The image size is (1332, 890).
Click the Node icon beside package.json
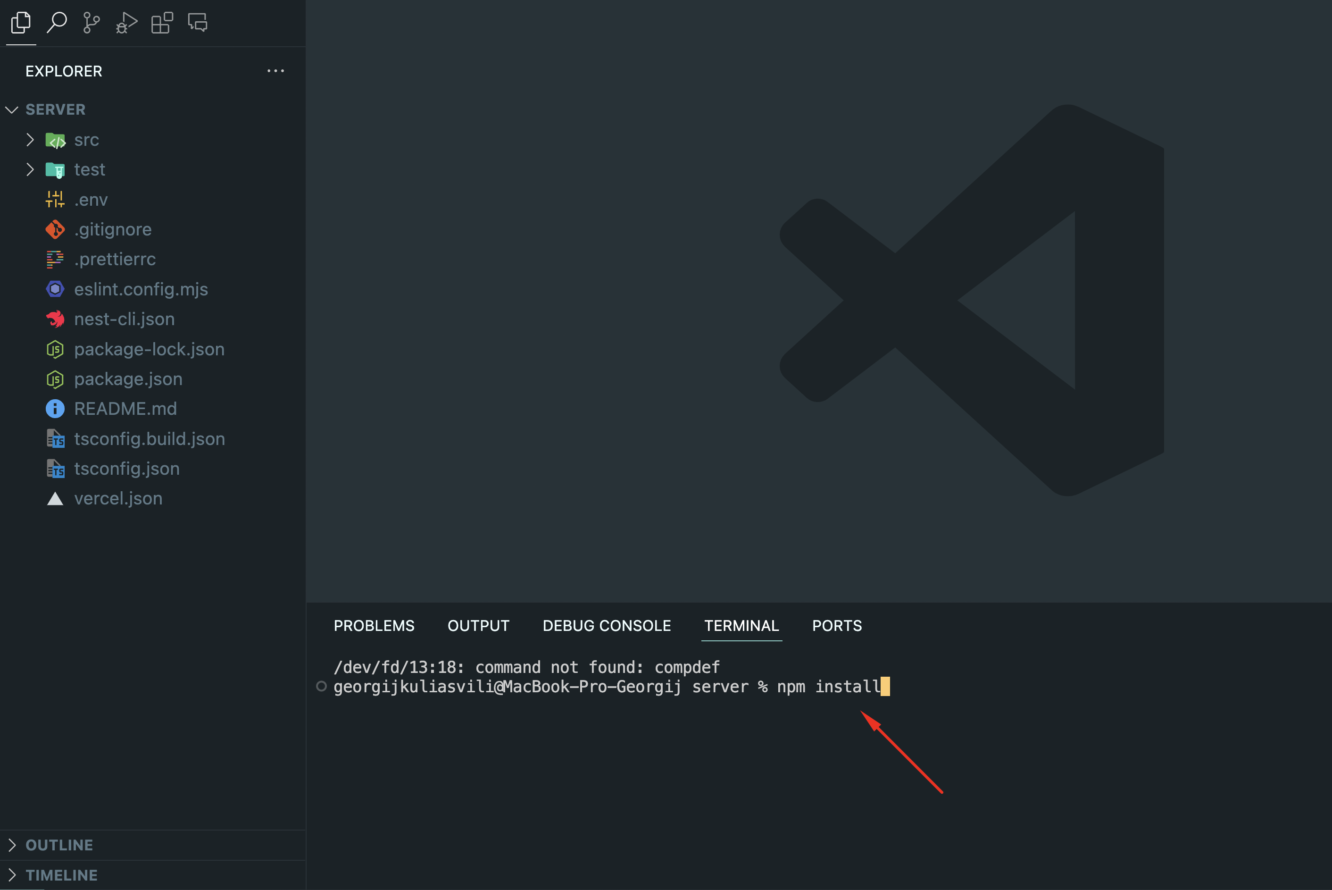tap(55, 378)
